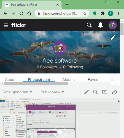View the 0 Followers list
Image resolution: width=124 pixels, height=138 pixels.
click(x=47, y=67)
